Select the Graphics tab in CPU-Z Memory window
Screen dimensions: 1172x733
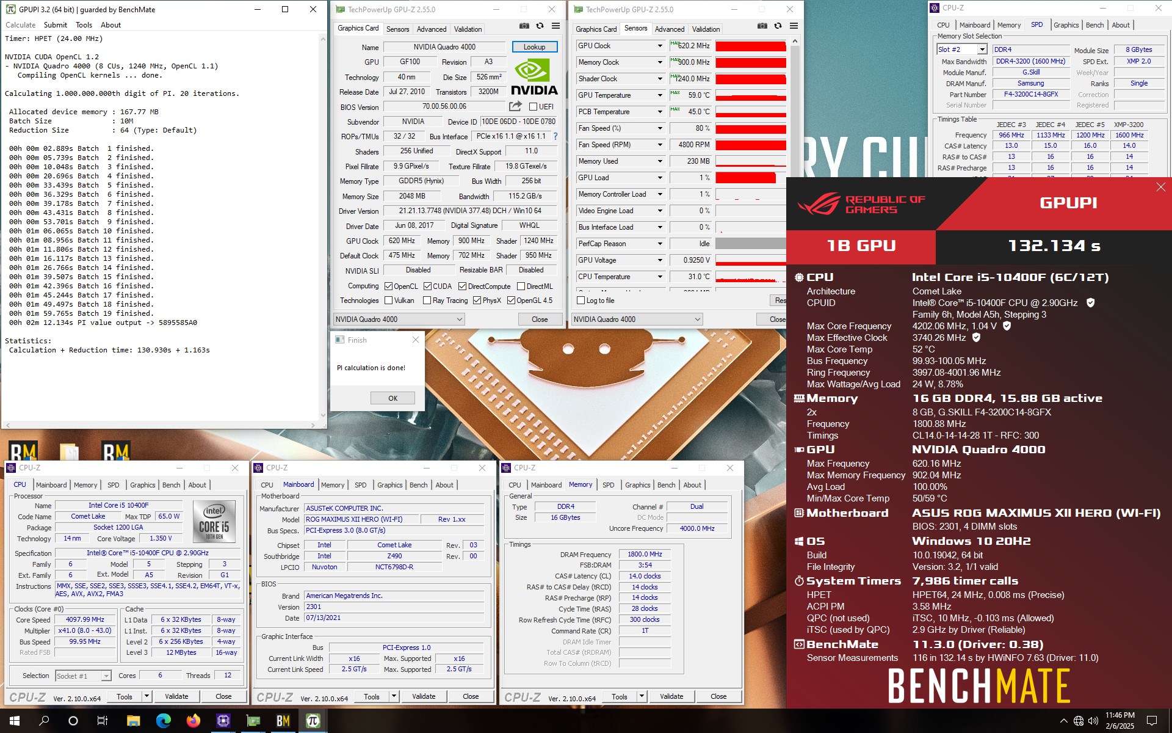point(638,485)
